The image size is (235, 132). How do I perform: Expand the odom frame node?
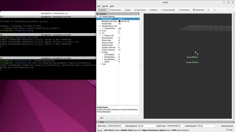point(103,62)
